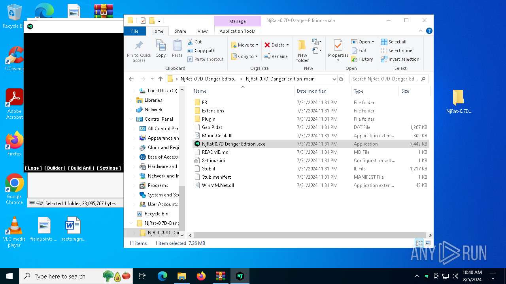Image resolution: width=506 pixels, height=284 pixels.
Task: Click the History button
Action: click(362, 59)
